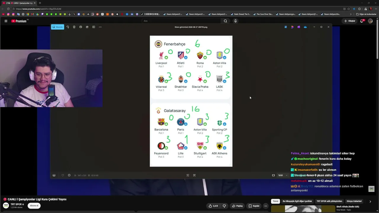Click the video title CANLI Şampiyonlar Ligi Kura Çekimi Yayını
379x213 pixels.
coord(37,199)
